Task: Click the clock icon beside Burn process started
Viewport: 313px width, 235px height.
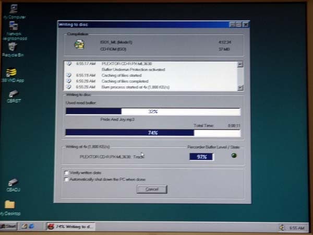Action: (69, 87)
